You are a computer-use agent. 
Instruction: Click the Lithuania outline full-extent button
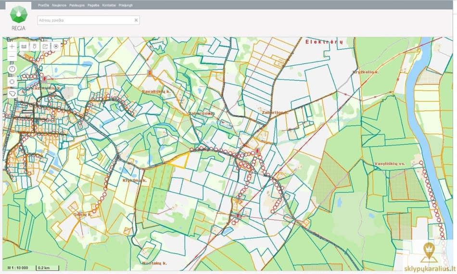(x=12, y=94)
